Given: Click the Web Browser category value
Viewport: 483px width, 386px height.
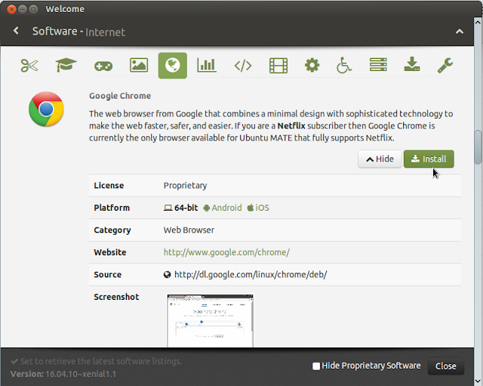Looking at the screenshot, I should 189,230.
